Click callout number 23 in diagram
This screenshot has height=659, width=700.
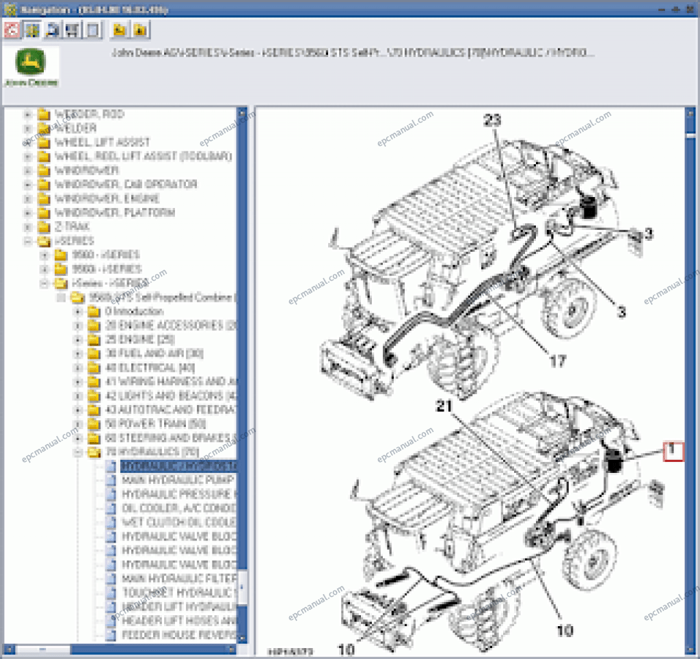[492, 120]
